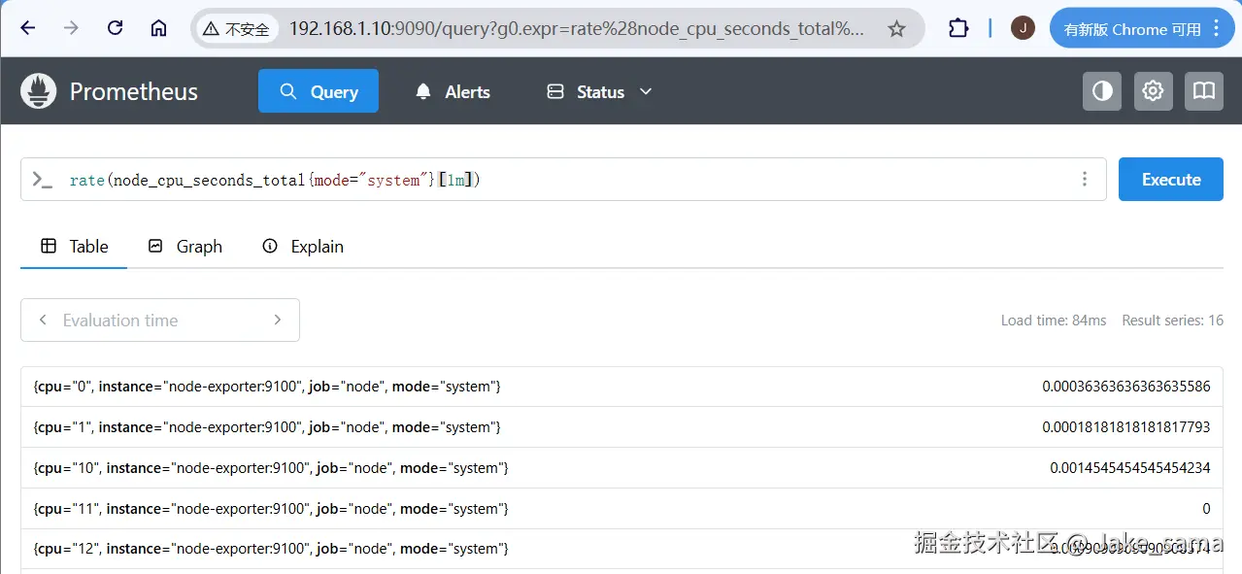
Task: Click the Evaluation time forward arrow
Action: (278, 320)
